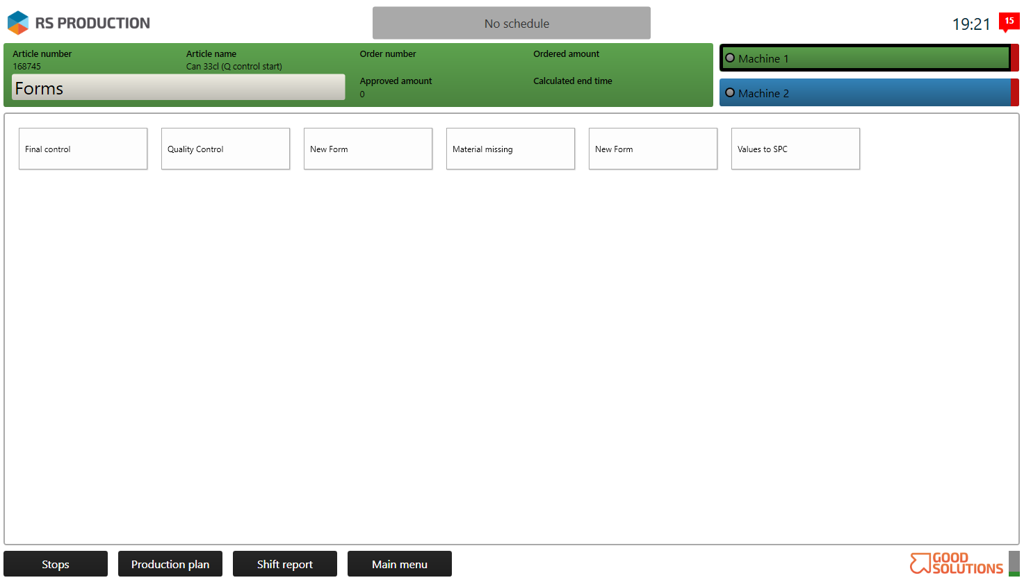Select the Machine 2 circle indicator
Image resolution: width=1024 pixels, height=580 pixels.
(x=730, y=93)
